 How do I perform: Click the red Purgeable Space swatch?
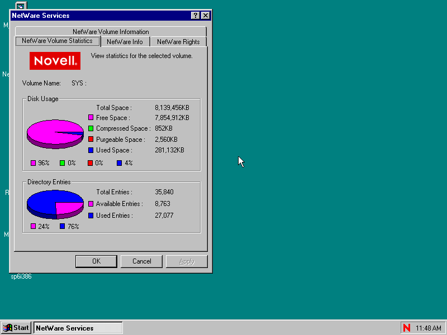click(x=91, y=139)
